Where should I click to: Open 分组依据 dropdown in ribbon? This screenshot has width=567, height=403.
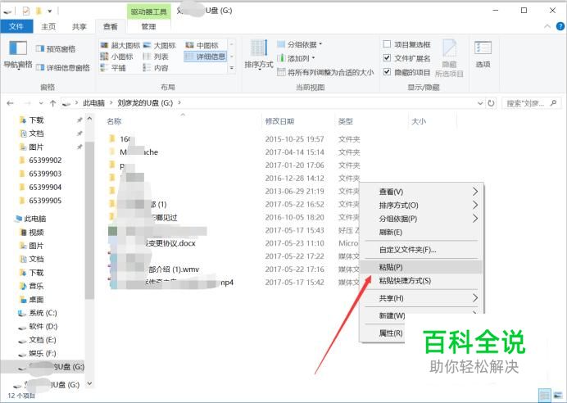click(x=299, y=44)
